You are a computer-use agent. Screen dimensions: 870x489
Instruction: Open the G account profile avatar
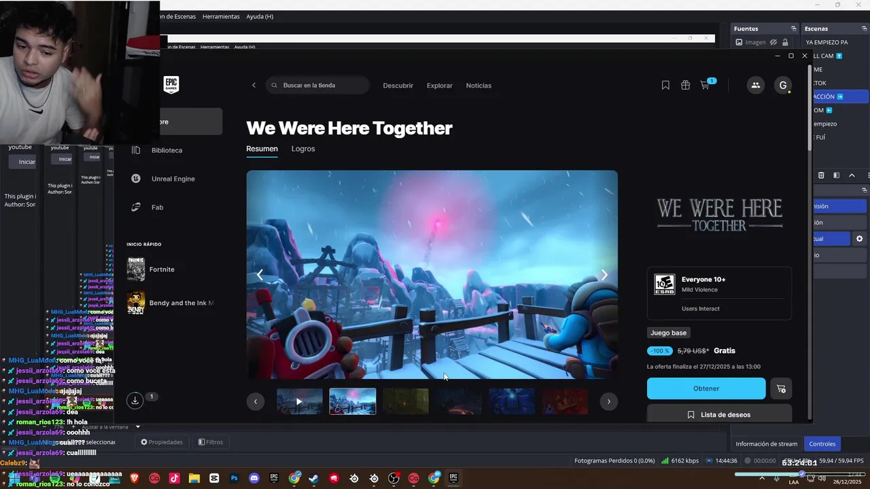[x=783, y=85]
